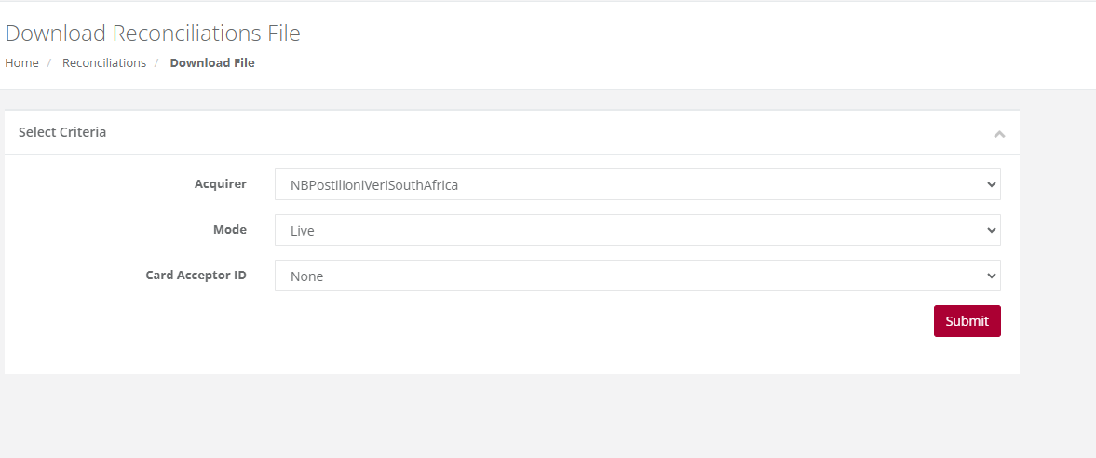This screenshot has width=1096, height=458.
Task: Click the Mode field label
Action: 230,229
